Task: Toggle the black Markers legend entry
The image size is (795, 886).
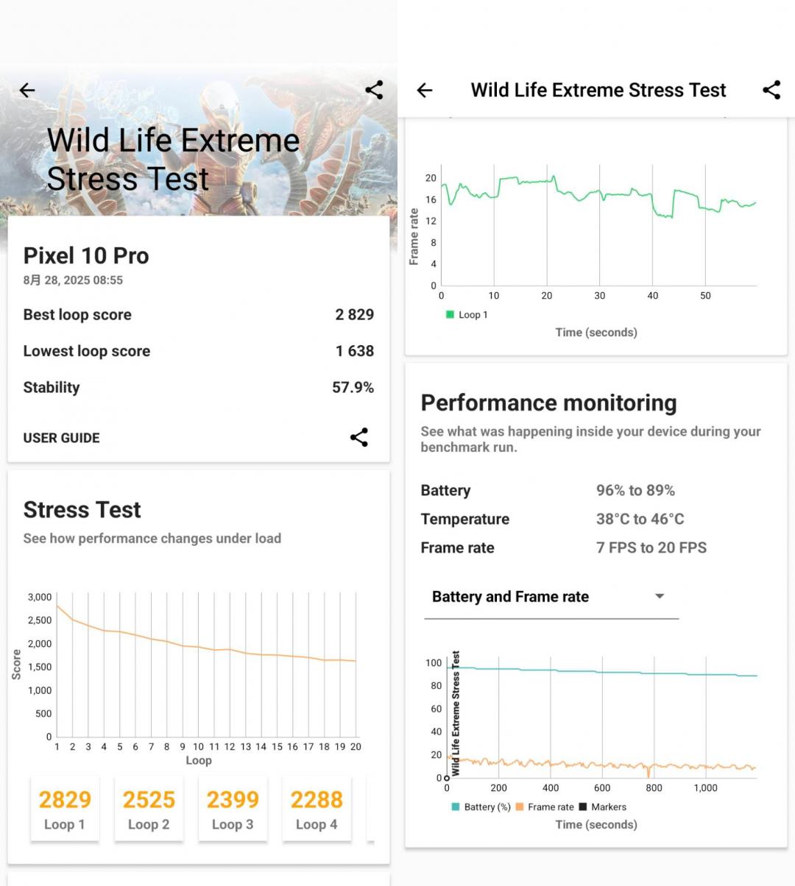Action: tap(583, 807)
